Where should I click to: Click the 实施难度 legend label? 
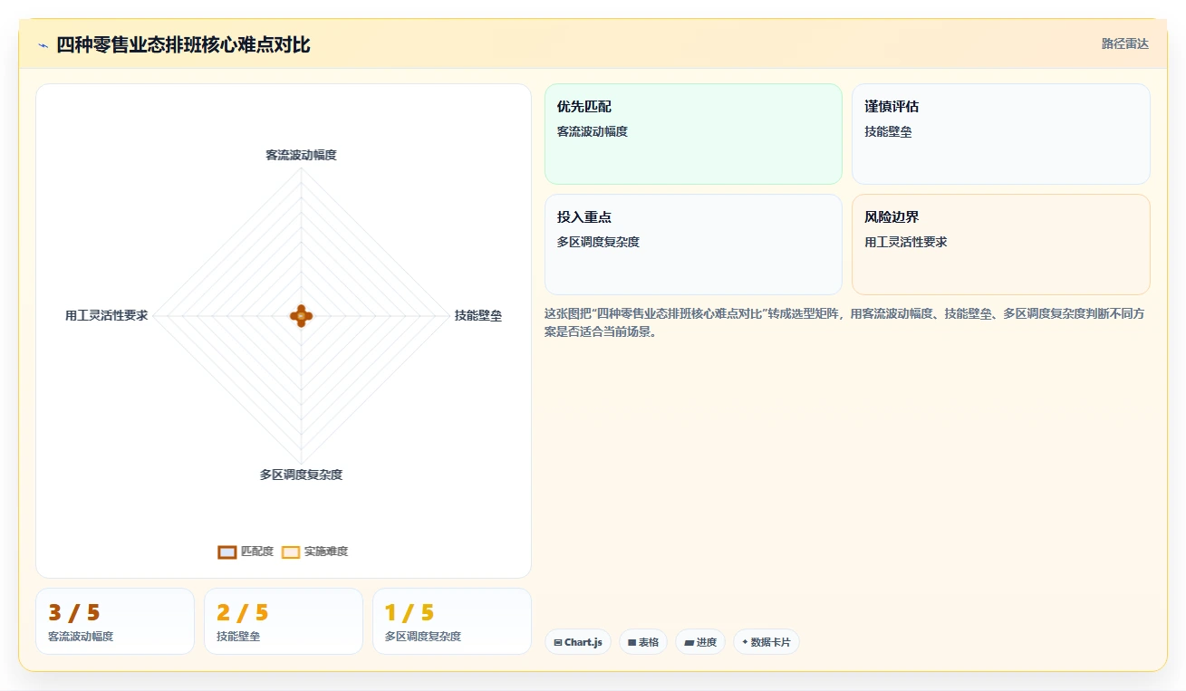coord(326,552)
